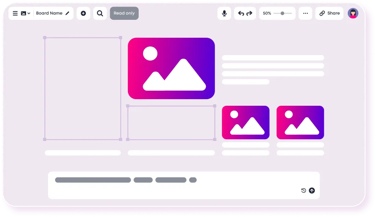
Task: Expand the image type dropdown chevron
Action: coord(29,14)
